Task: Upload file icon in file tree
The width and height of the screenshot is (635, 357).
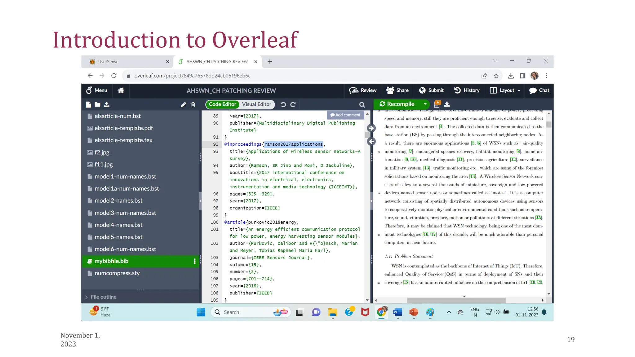Action: tap(107, 104)
